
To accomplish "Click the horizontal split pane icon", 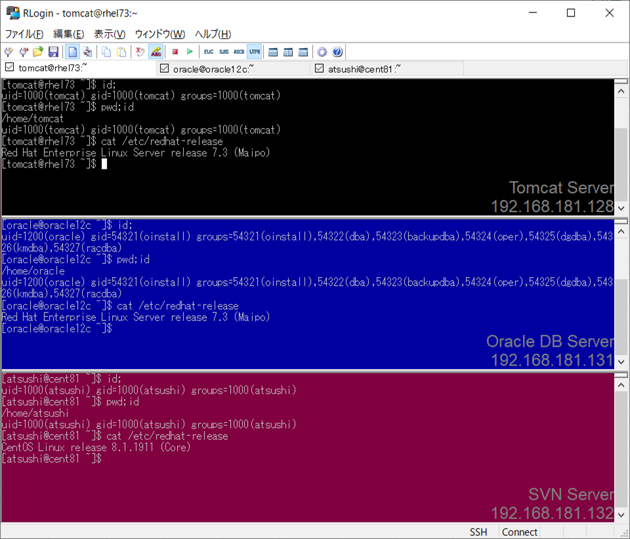I will 273,52.
